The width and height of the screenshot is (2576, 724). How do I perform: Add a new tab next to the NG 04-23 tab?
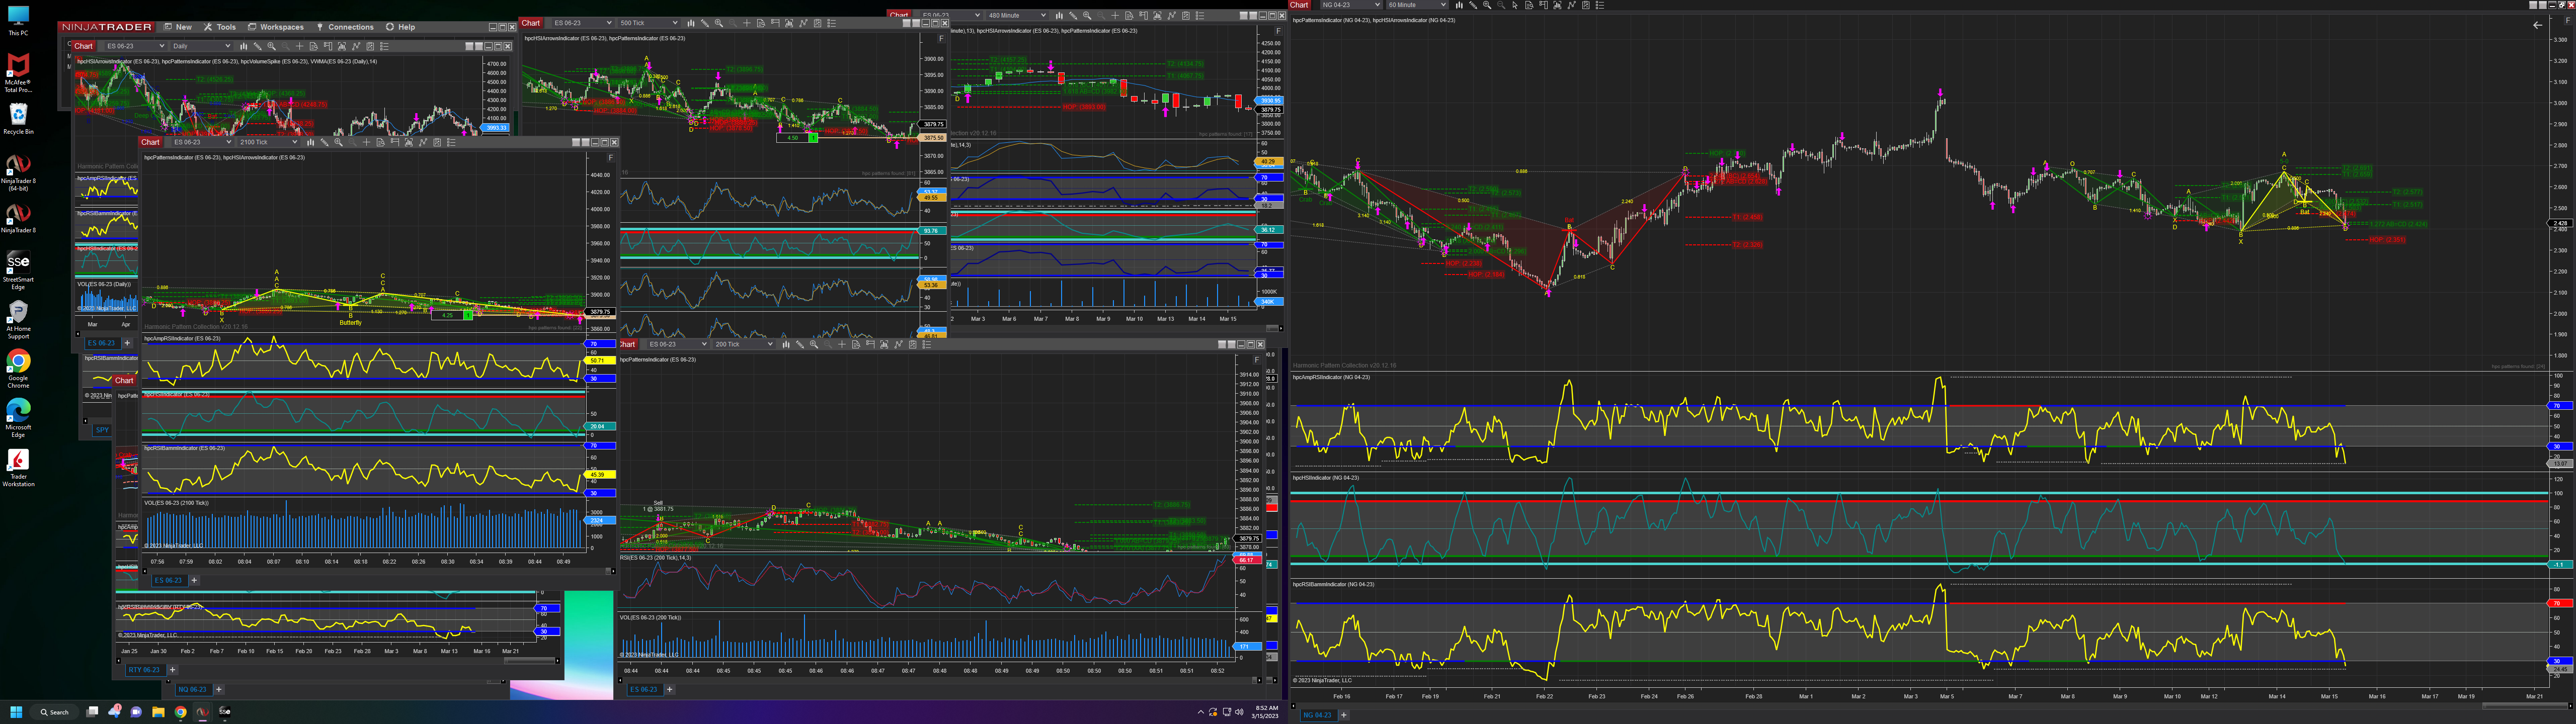tap(1343, 715)
